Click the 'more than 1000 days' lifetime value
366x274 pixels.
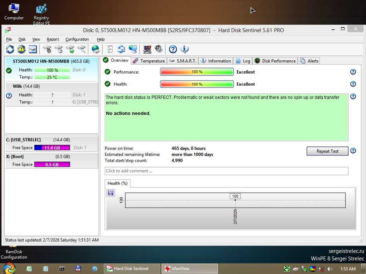[x=192, y=155]
